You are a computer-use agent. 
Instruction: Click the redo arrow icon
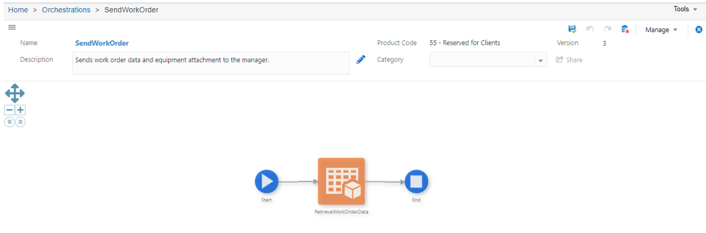click(607, 29)
